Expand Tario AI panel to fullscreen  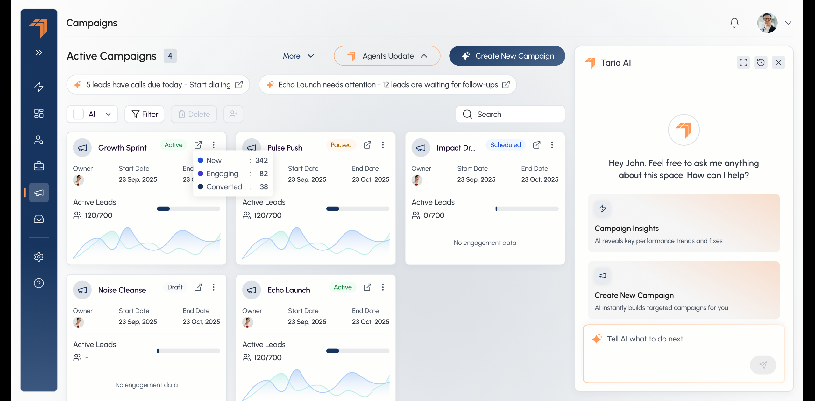[743, 62]
